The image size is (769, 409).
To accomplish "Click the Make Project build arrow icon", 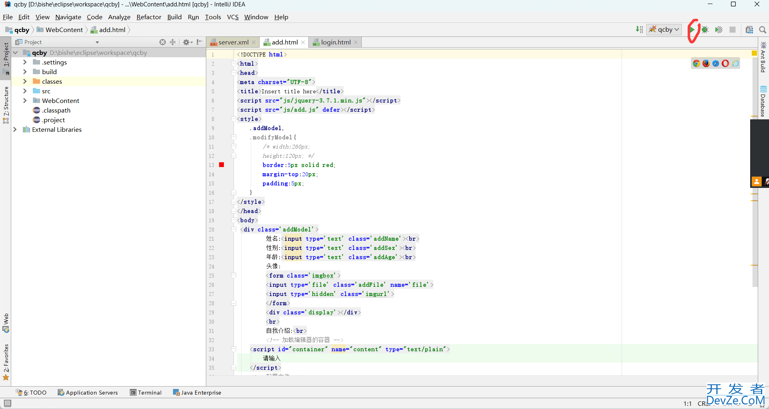I will [x=639, y=30].
